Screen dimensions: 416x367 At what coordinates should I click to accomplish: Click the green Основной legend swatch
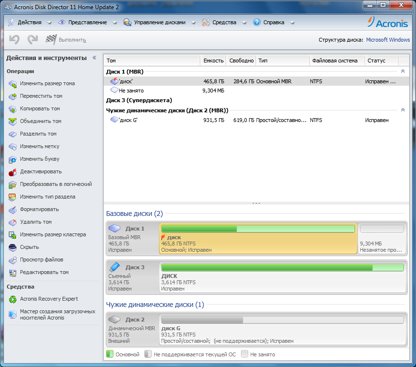[110, 354]
